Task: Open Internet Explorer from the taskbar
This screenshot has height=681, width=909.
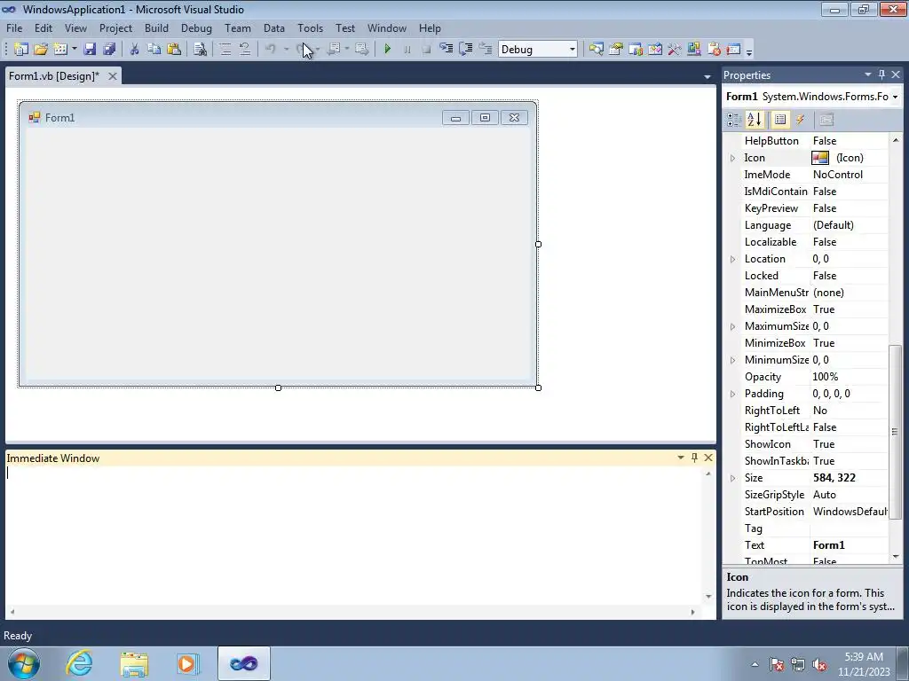Action: tap(79, 663)
